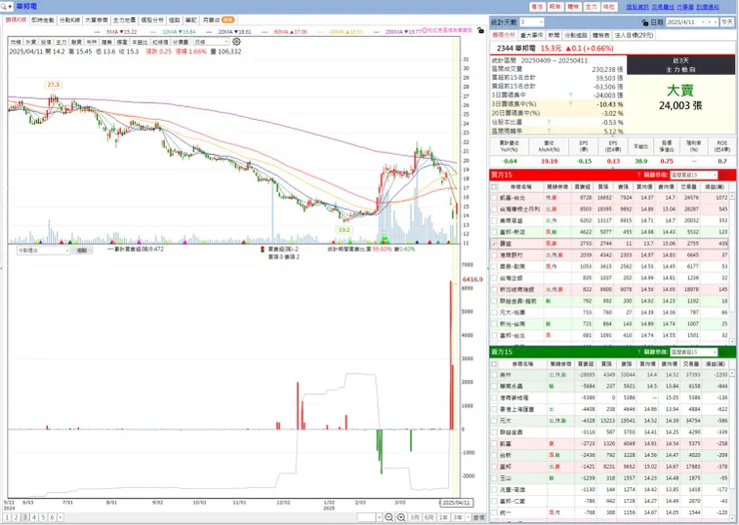Switch to the 主力地圖 tab
This screenshot has width=739, height=525.
tap(125, 20)
